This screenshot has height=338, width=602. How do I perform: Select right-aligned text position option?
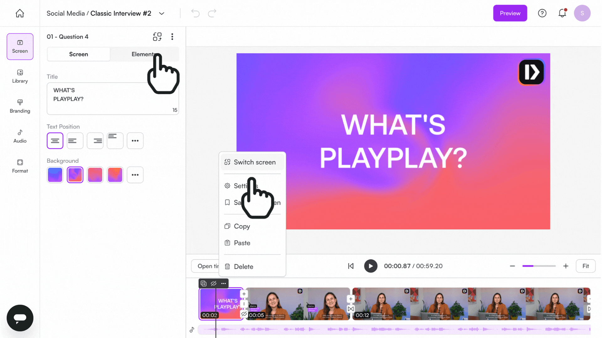(x=95, y=141)
